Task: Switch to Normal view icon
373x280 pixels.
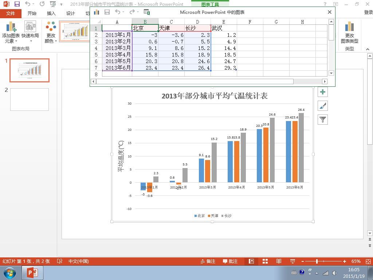Action: coord(251,261)
